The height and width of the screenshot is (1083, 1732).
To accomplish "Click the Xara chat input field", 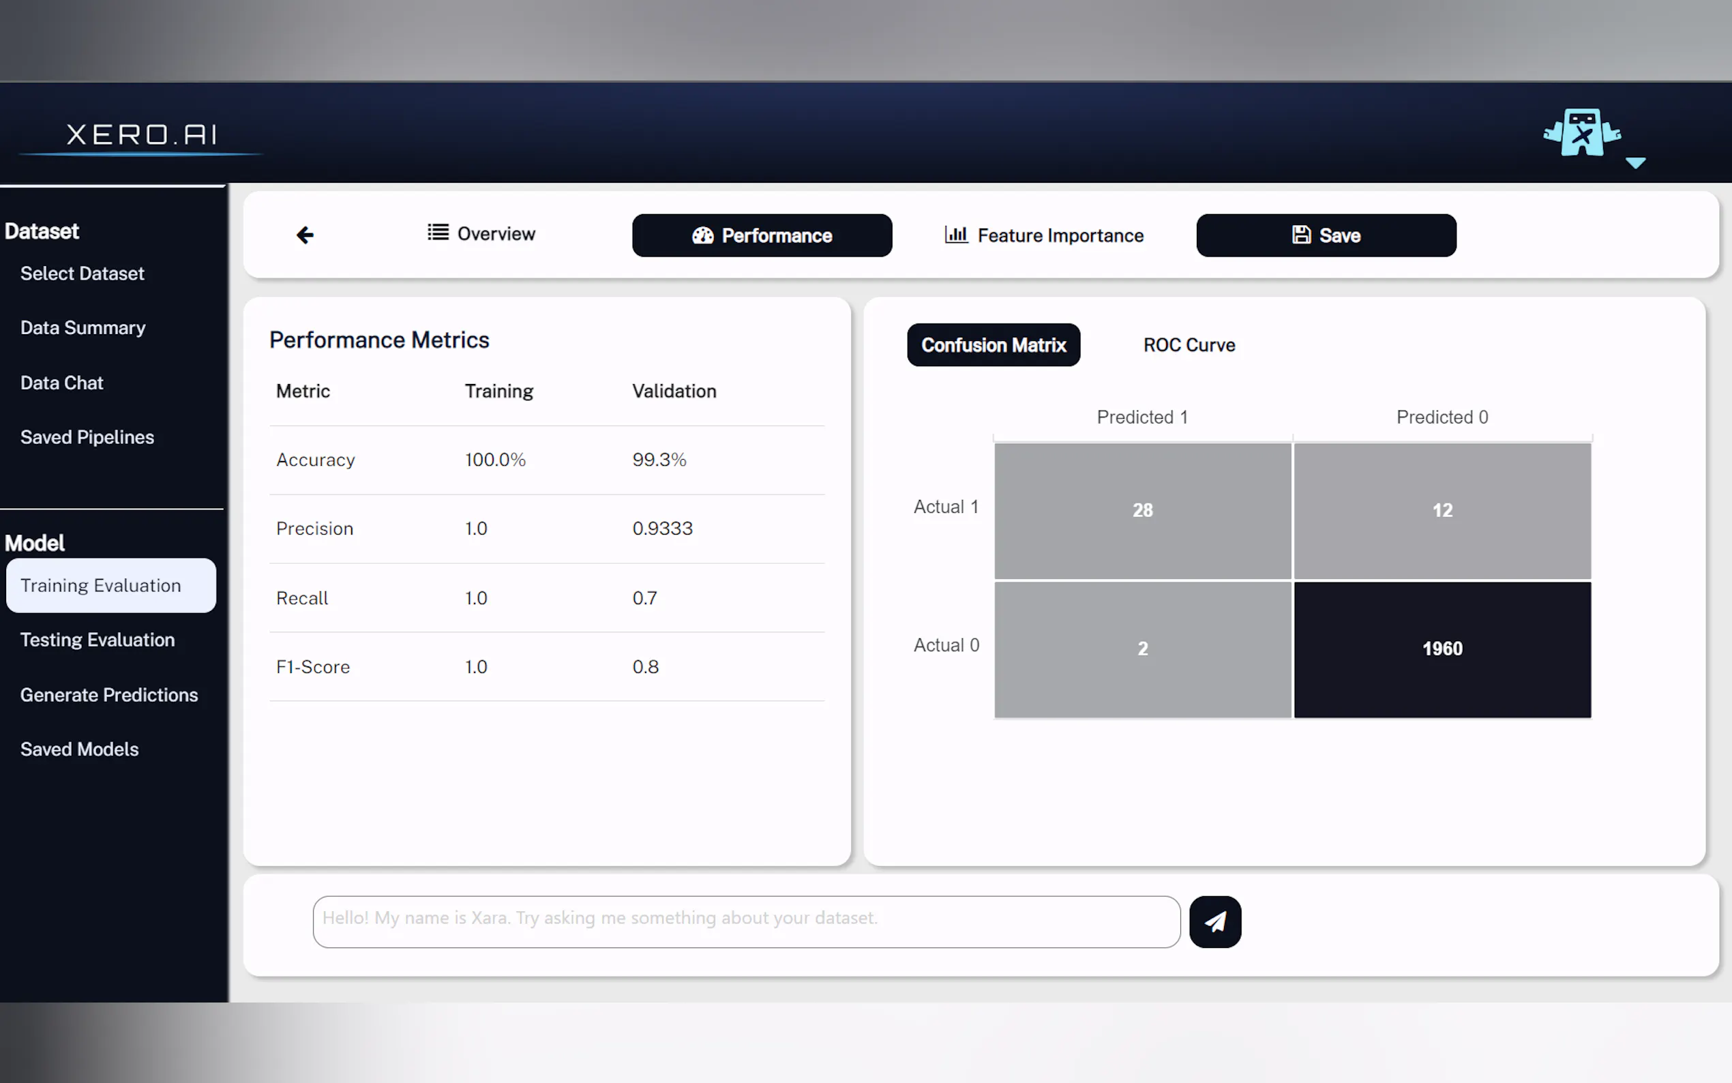I will tap(746, 921).
